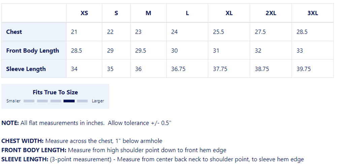Click the 3XL size column header

pyautogui.click(x=313, y=13)
